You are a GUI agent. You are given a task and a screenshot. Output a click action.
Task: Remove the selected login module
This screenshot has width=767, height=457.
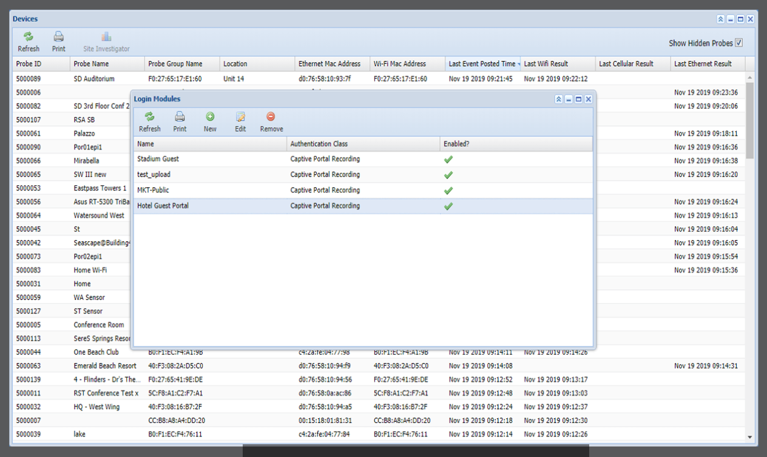tap(271, 122)
